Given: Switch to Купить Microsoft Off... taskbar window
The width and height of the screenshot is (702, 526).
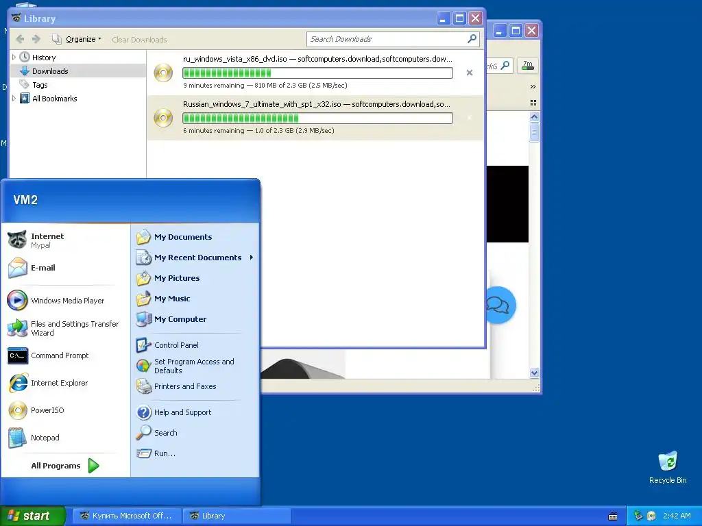Looking at the screenshot, I should pyautogui.click(x=127, y=516).
